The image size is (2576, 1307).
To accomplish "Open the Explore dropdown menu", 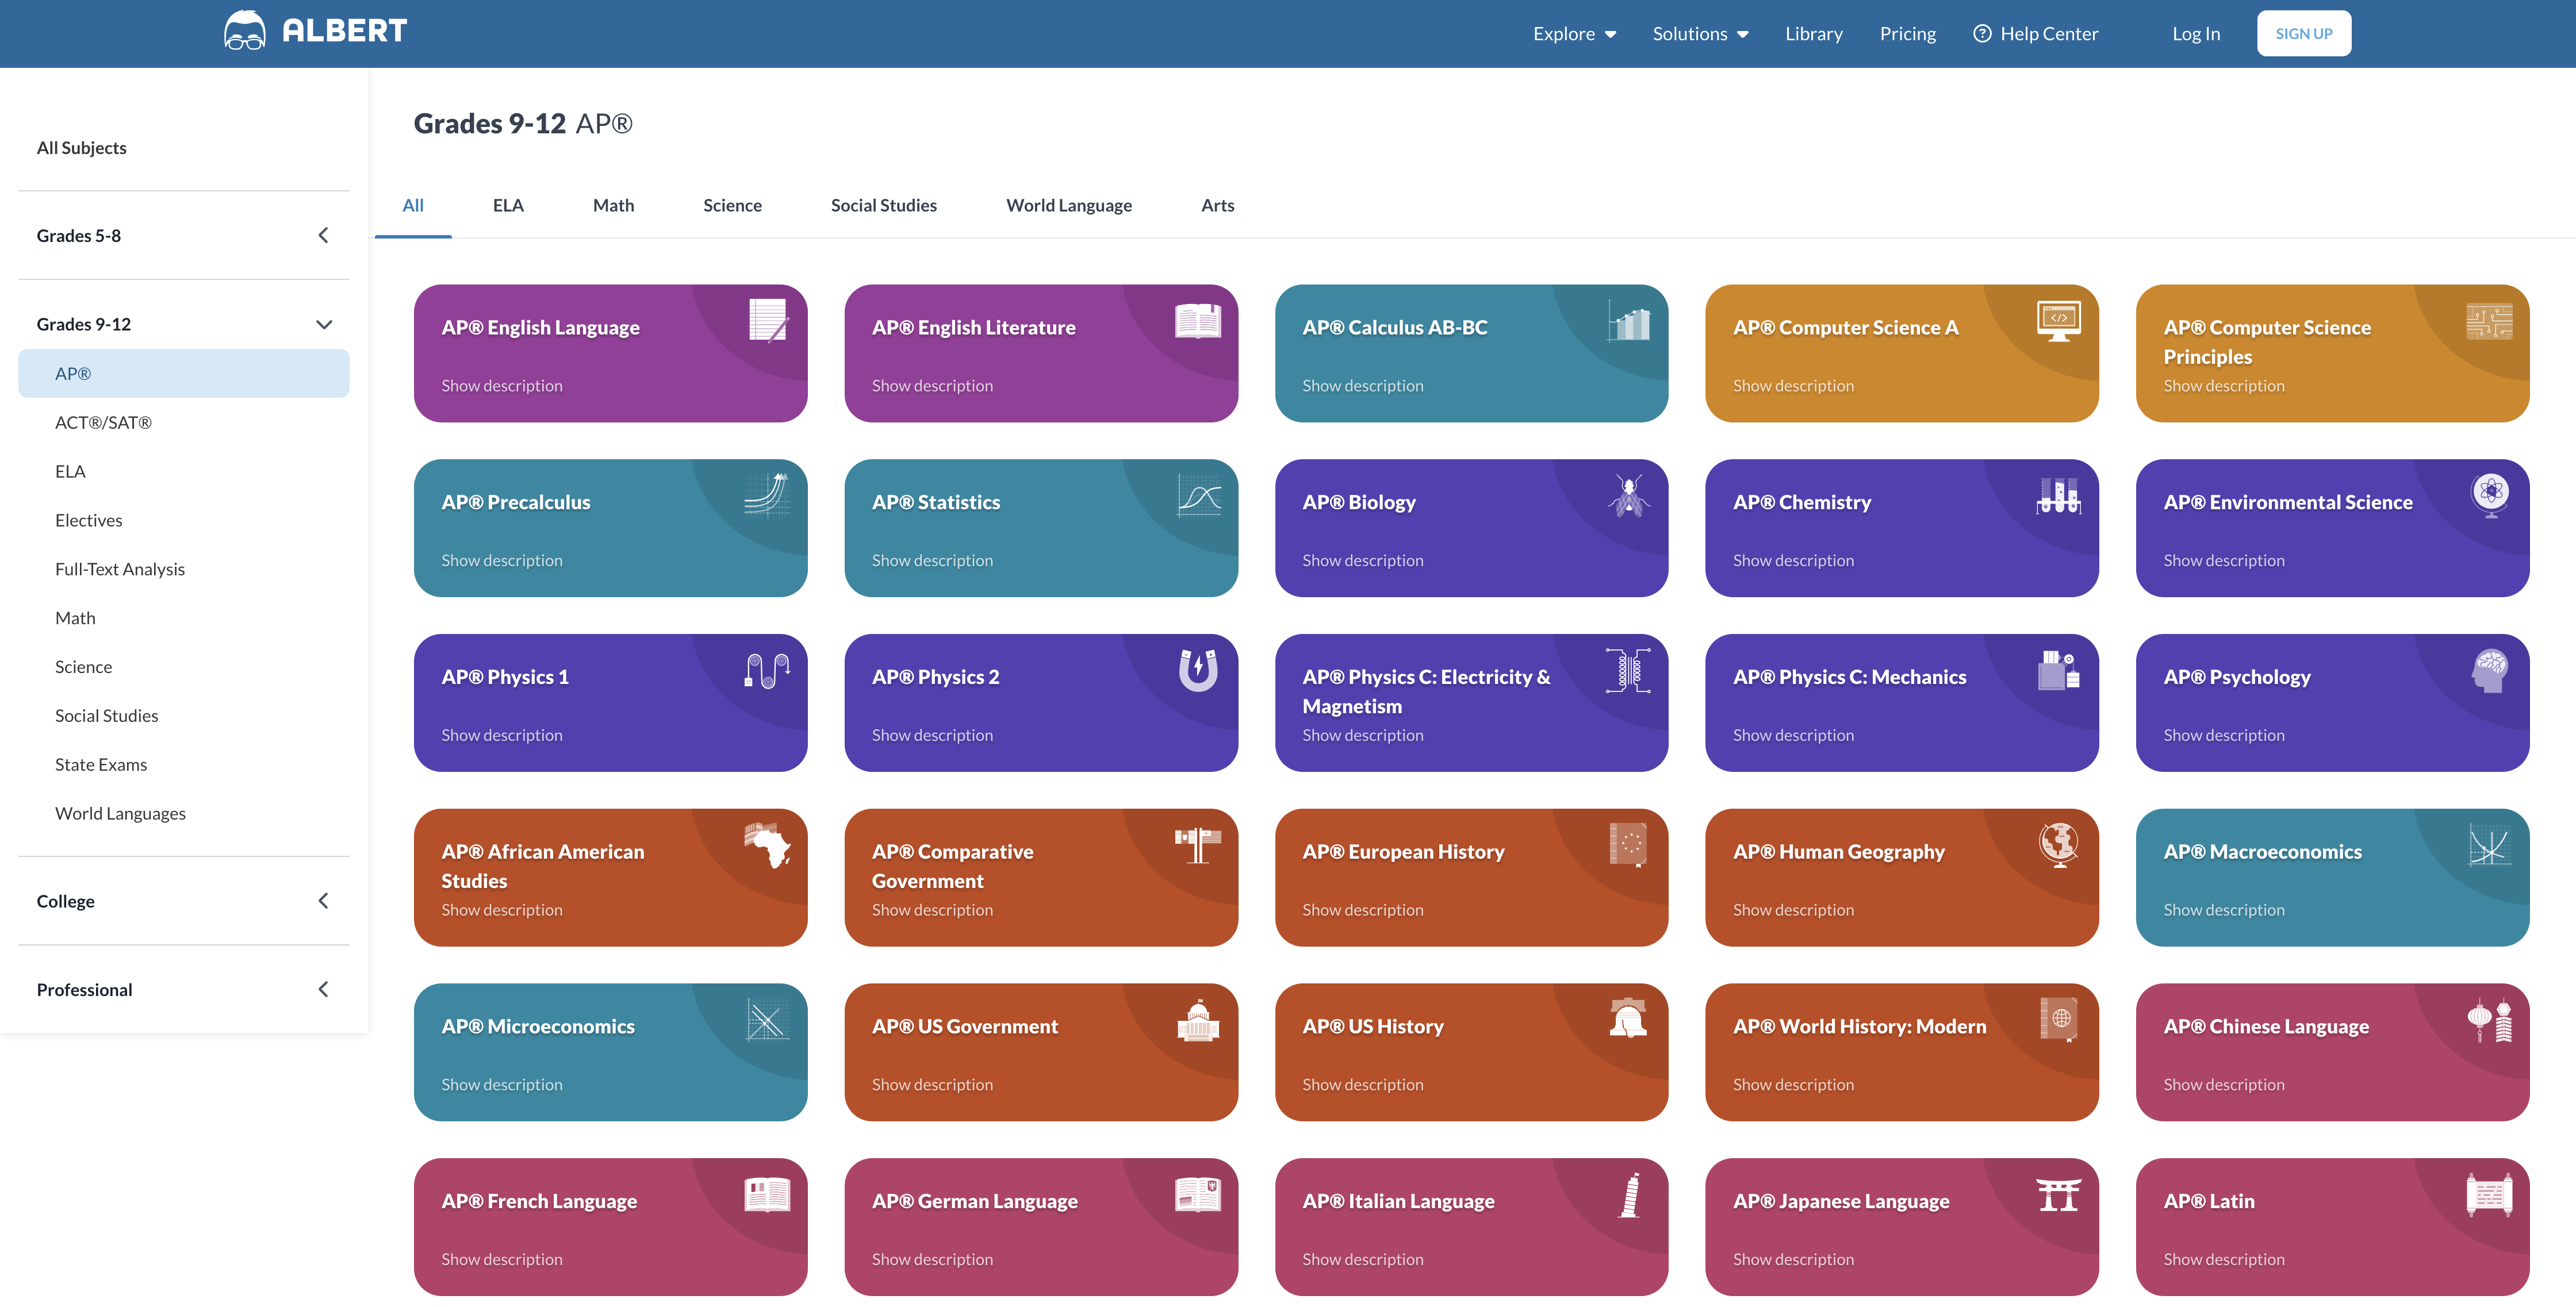I will coord(1574,34).
